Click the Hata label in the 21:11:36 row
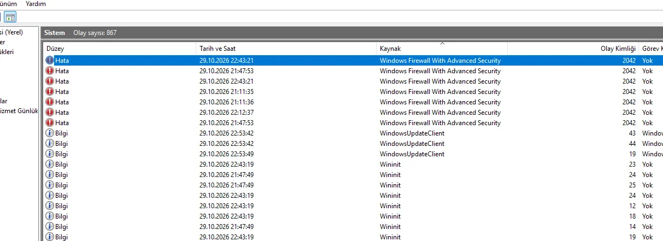 tap(62, 102)
